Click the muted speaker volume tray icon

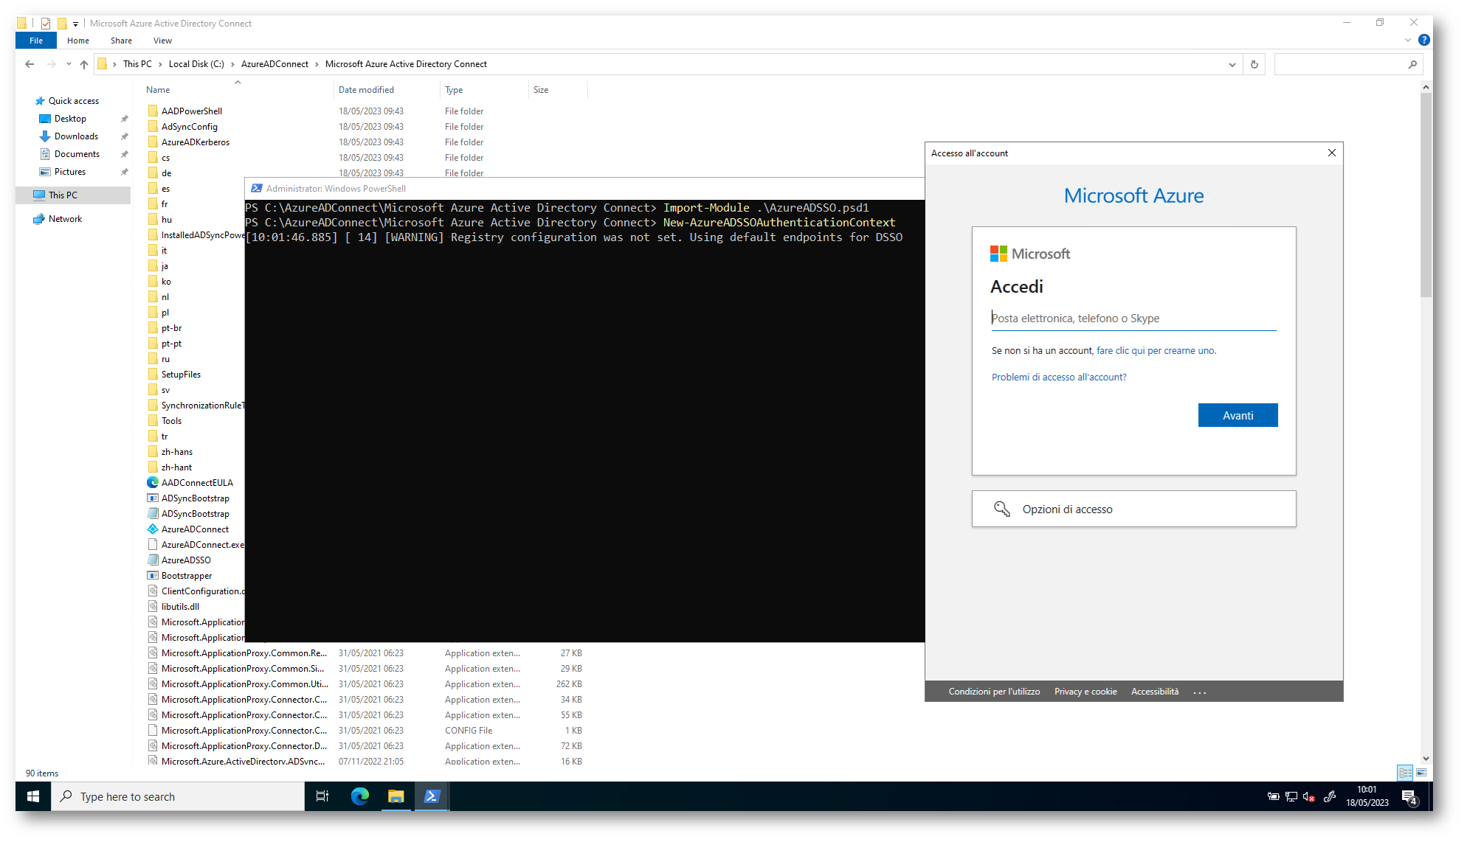(x=1309, y=797)
